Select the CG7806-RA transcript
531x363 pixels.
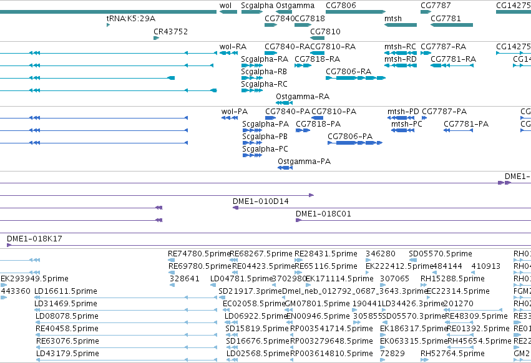(x=356, y=78)
